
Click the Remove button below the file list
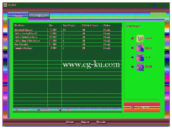[45, 110]
